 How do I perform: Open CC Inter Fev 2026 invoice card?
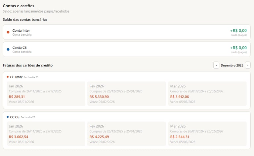tap(127, 94)
